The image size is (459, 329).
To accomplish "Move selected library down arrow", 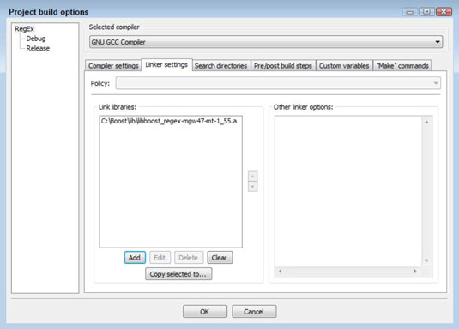I will click(252, 187).
